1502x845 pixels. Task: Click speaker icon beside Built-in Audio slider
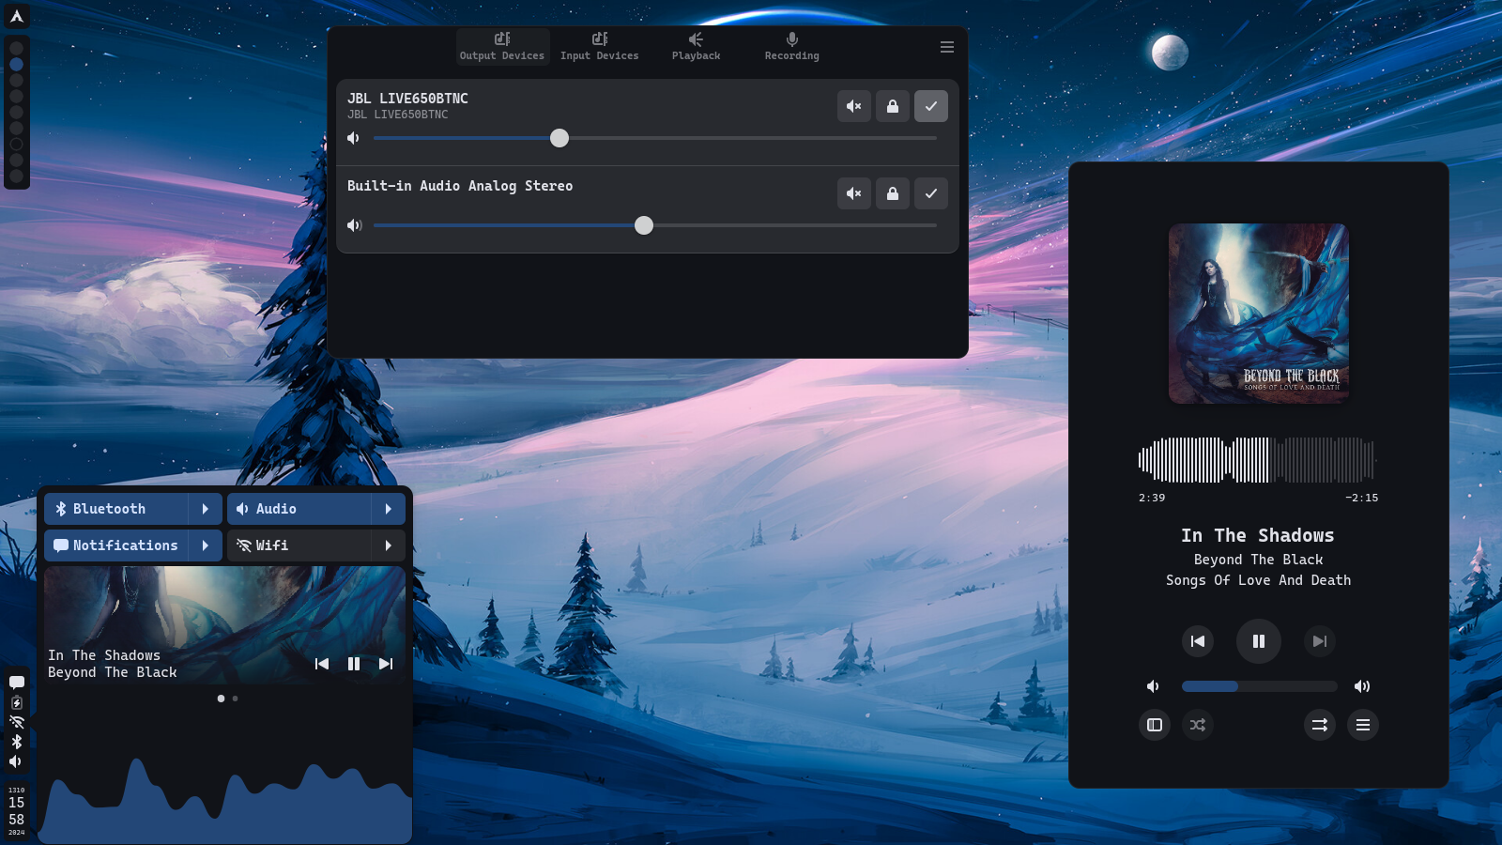(x=354, y=225)
